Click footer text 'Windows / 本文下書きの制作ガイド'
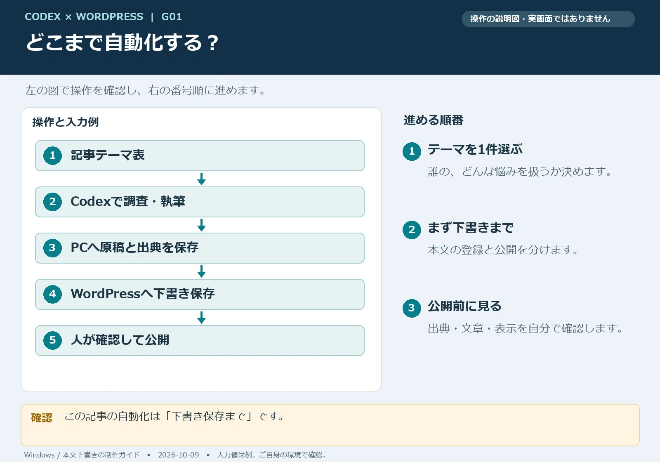 point(82,455)
